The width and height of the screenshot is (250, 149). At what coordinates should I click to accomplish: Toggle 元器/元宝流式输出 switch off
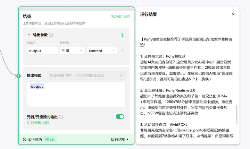click(x=120, y=117)
